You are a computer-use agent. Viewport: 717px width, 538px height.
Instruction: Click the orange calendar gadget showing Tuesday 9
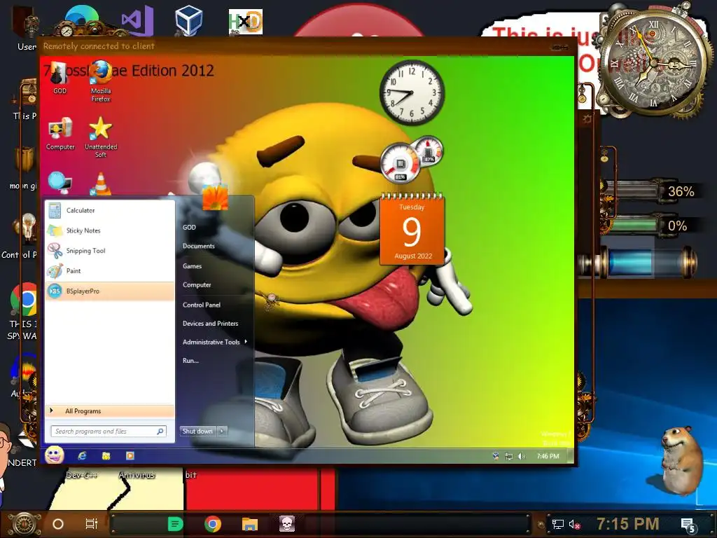[412, 229]
